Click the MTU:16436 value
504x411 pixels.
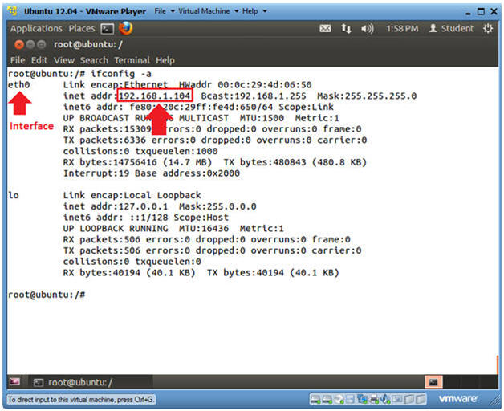coord(204,229)
